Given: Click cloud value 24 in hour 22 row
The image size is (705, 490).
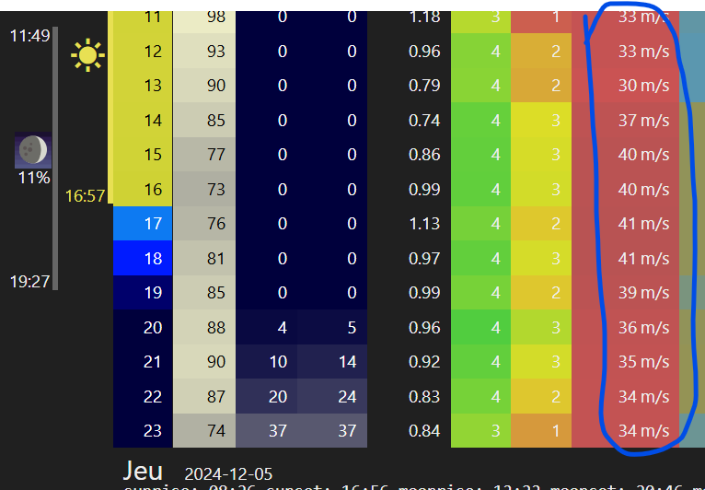Looking at the screenshot, I should point(332,396).
